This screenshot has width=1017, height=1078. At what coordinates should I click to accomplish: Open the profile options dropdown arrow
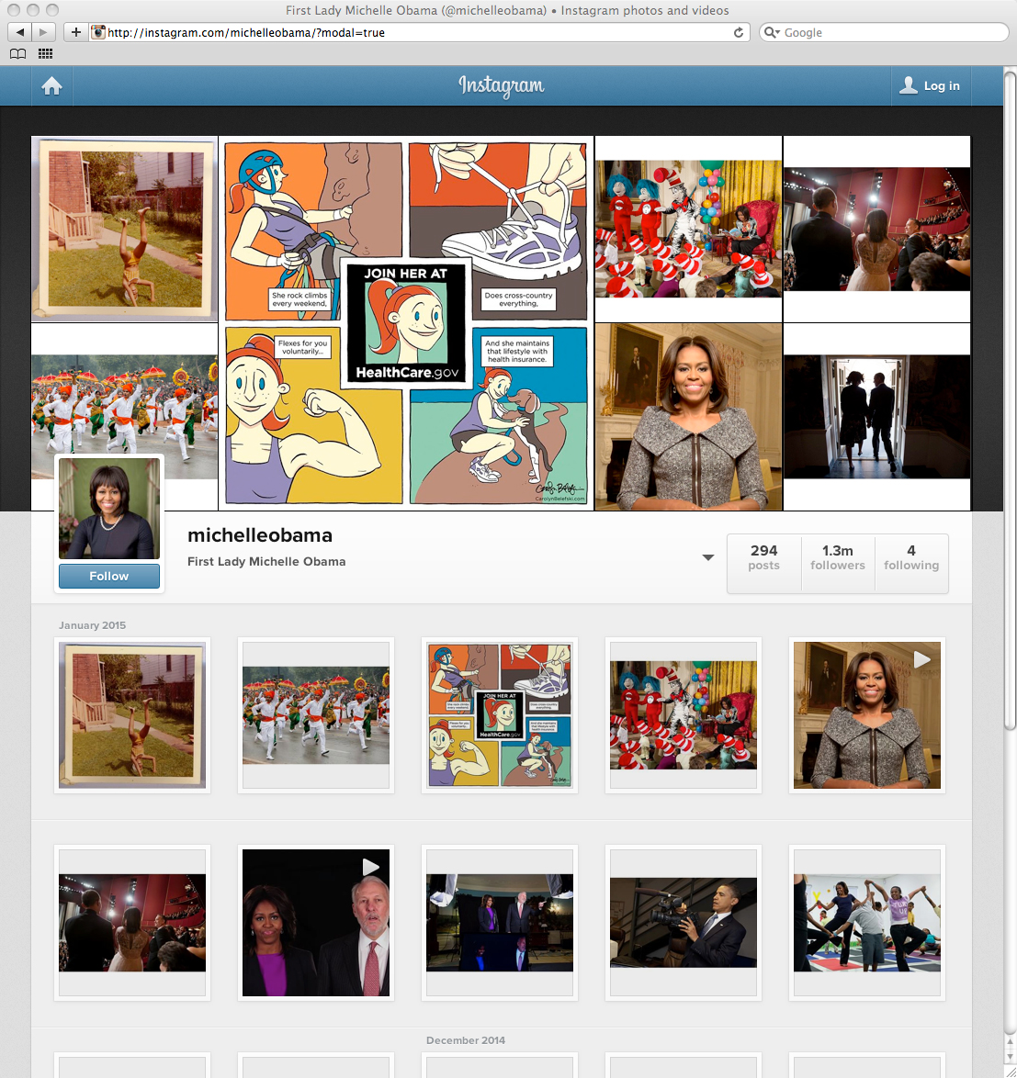click(707, 557)
